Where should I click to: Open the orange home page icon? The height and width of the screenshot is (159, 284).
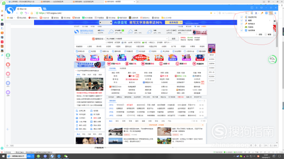[x=32, y=13]
